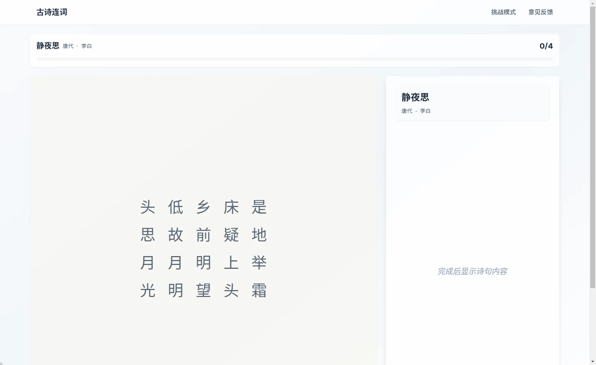Tap the 乡 character tile
Viewport: 596px width, 365px height.
tap(203, 207)
